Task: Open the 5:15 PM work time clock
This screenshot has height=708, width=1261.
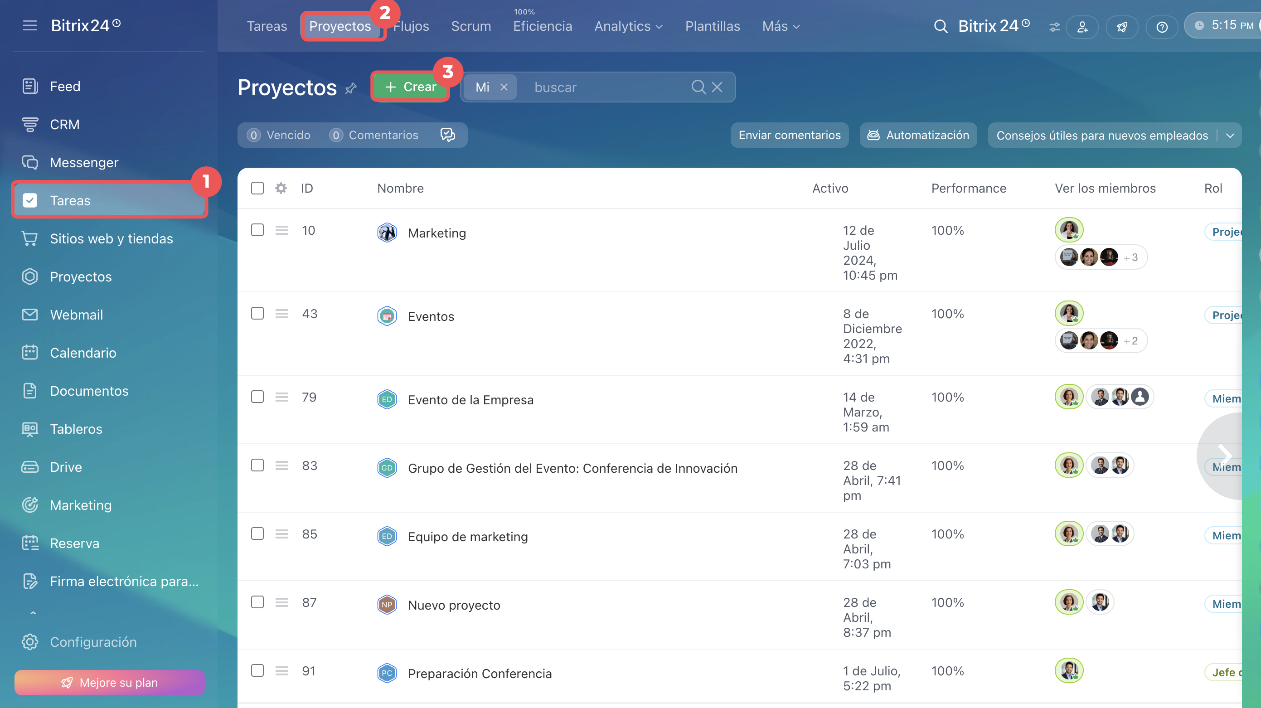Action: click(x=1223, y=25)
